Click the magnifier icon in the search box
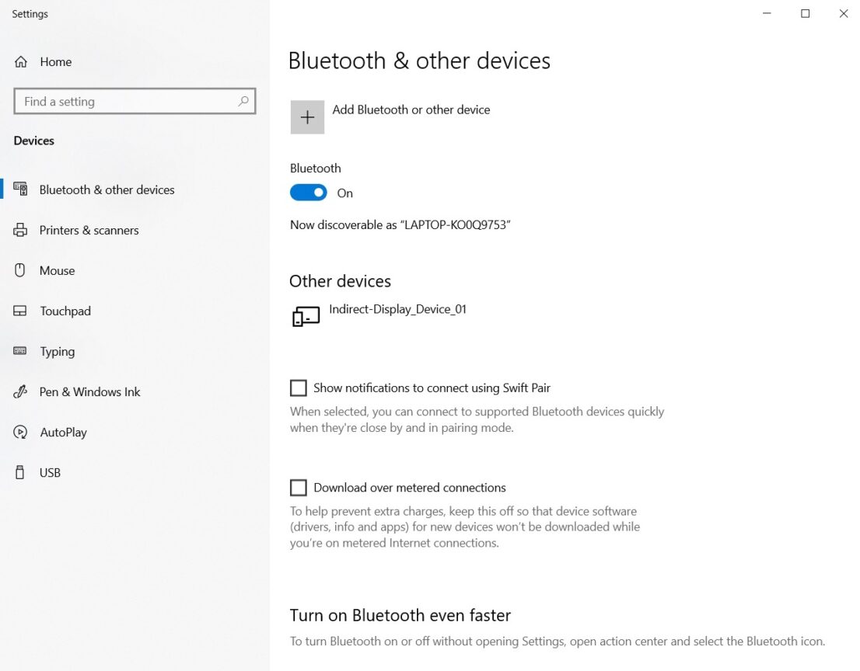 click(x=243, y=101)
